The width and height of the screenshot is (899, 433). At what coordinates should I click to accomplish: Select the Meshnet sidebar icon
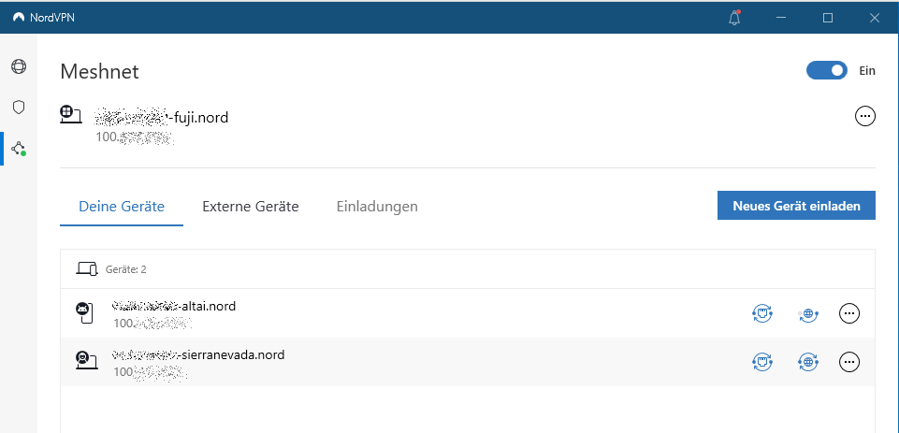18,148
